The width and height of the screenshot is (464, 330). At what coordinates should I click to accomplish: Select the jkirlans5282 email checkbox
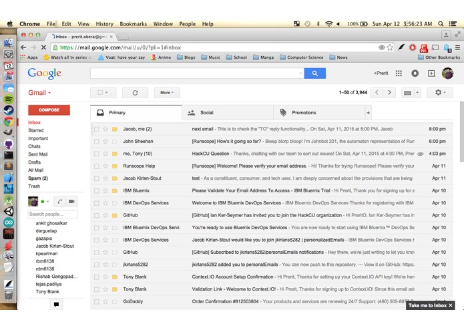[x=96, y=265]
